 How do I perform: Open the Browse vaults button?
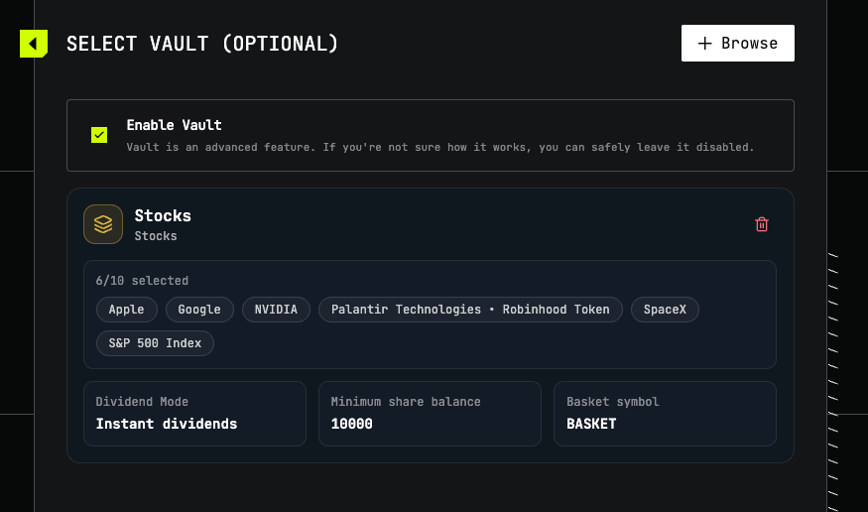tap(737, 44)
